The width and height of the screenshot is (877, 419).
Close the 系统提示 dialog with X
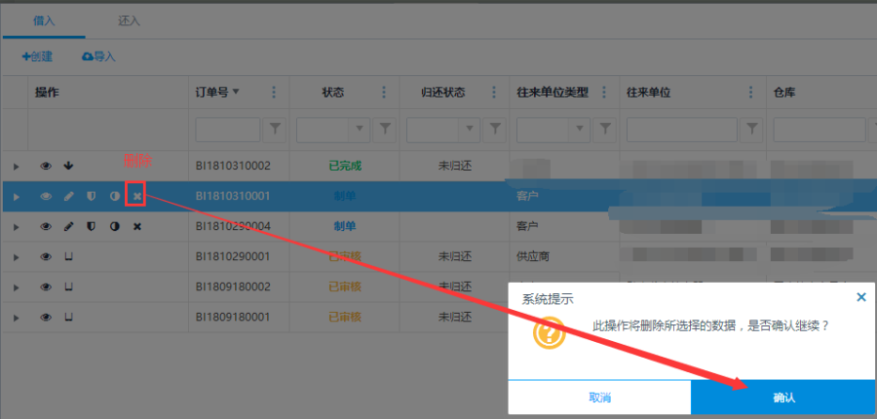click(x=860, y=297)
